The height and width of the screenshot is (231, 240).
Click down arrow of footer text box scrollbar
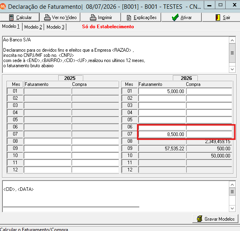pos(232,208)
